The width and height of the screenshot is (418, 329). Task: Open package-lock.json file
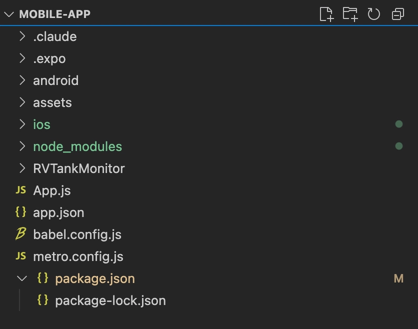point(110,301)
